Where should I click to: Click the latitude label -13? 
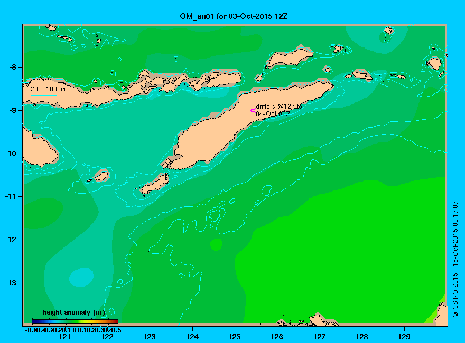click(x=10, y=283)
